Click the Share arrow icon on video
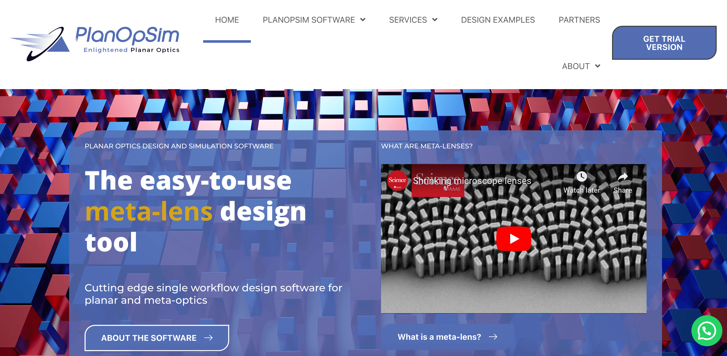 pyautogui.click(x=623, y=177)
